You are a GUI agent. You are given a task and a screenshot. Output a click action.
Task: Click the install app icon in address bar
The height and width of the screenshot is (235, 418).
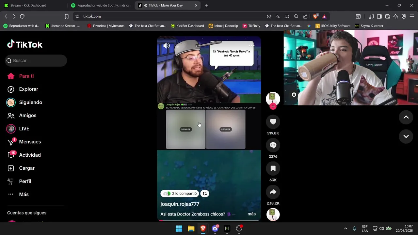click(x=287, y=16)
